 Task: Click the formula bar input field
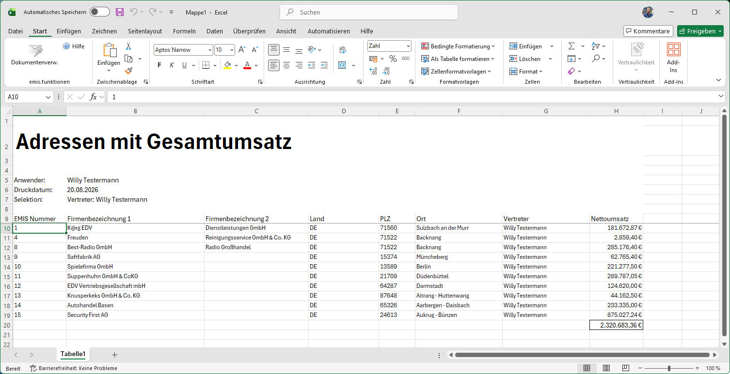pyautogui.click(x=412, y=97)
